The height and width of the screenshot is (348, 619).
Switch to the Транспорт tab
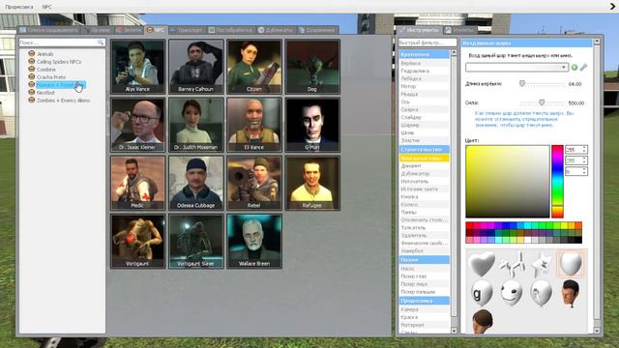tap(187, 30)
